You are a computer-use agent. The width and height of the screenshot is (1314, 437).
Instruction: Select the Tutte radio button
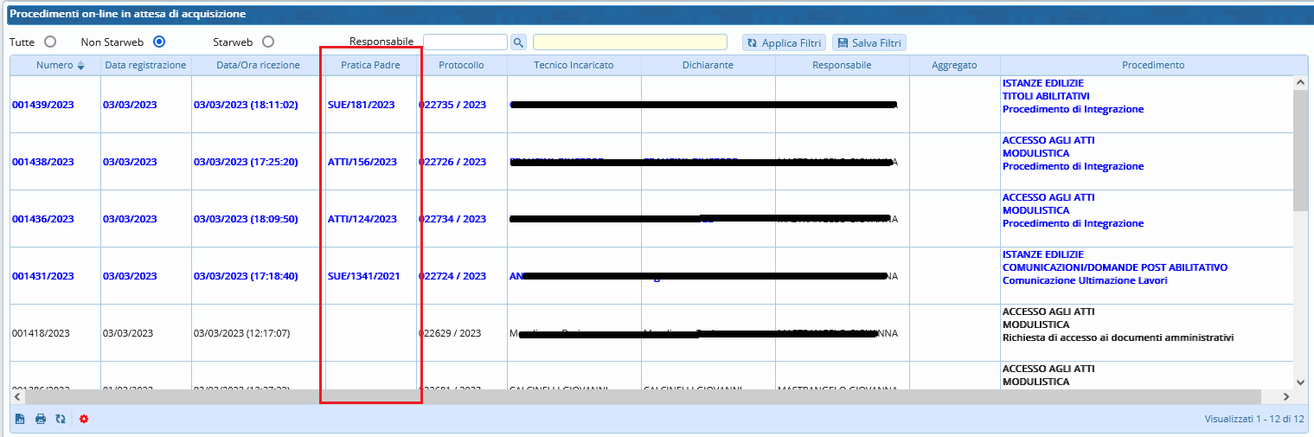[50, 42]
